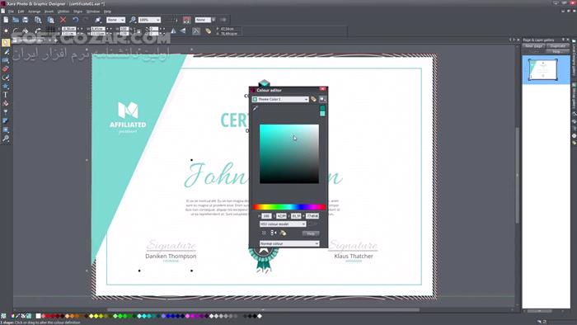Activate the Text tool
577x325 pixels.
(x=6, y=95)
